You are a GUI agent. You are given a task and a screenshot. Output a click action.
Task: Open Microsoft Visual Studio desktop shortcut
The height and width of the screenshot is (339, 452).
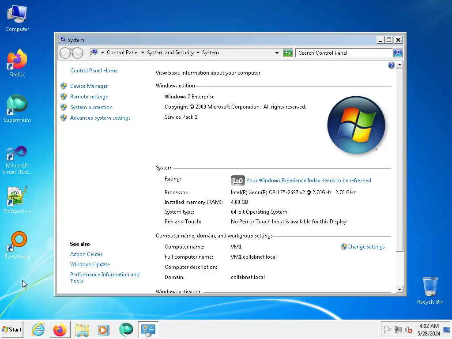pos(17,160)
